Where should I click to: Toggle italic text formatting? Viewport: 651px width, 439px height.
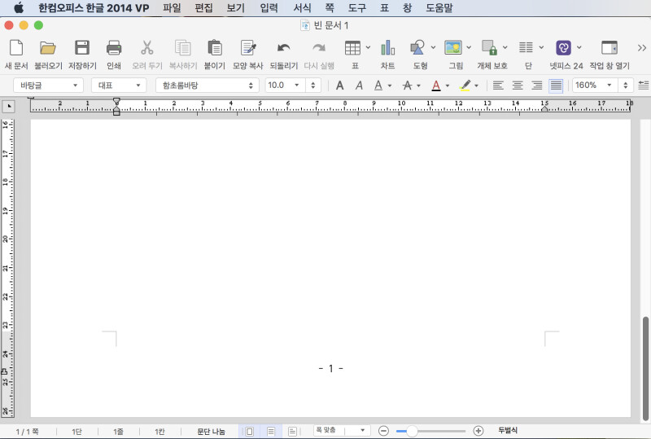click(359, 86)
